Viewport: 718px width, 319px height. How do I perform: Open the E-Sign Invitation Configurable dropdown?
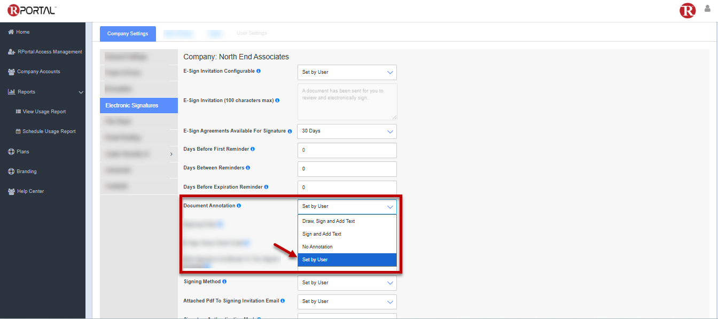coord(347,72)
